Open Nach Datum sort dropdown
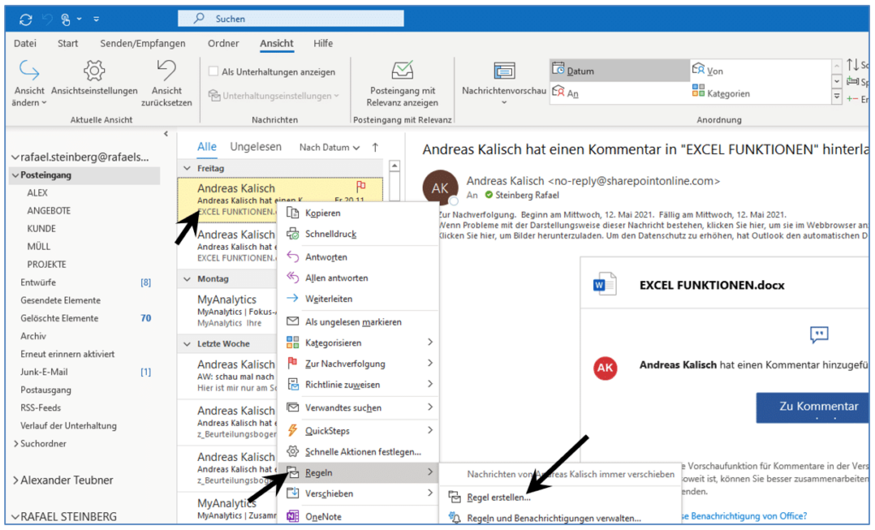The image size is (875, 530). click(329, 147)
